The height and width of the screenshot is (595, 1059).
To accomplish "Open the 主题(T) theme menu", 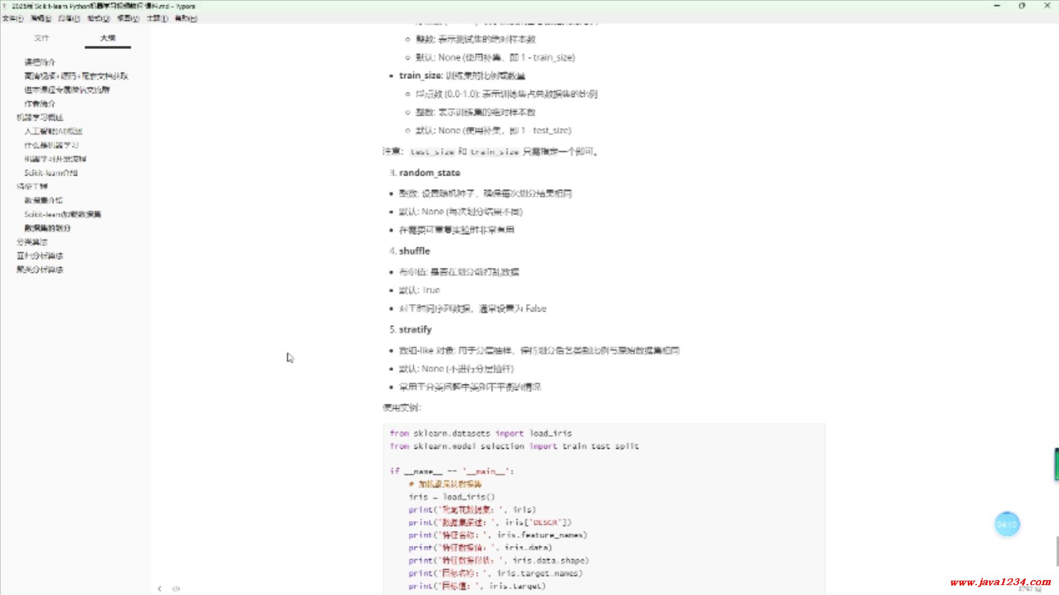I will coord(157,18).
